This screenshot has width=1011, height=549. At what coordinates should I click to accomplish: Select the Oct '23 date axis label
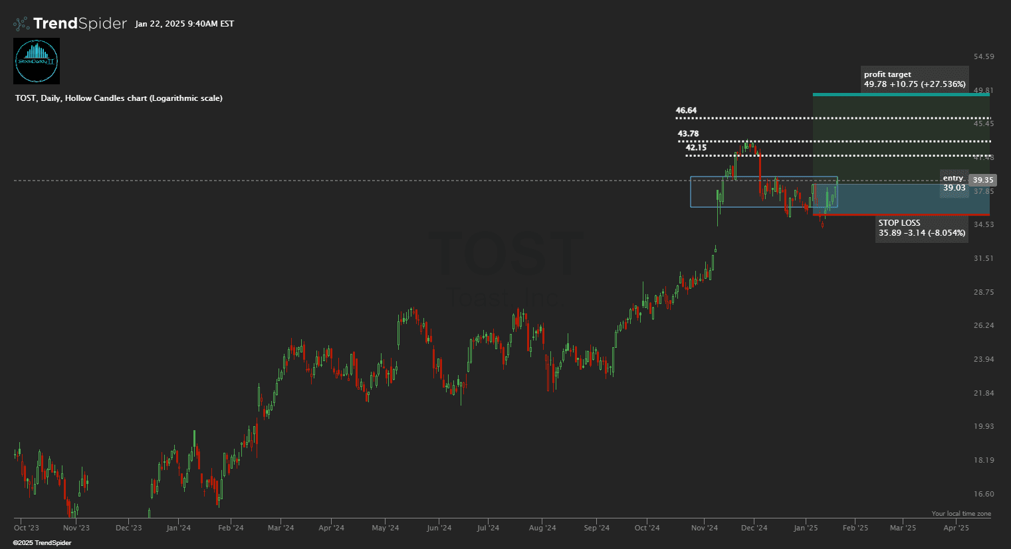(x=27, y=528)
